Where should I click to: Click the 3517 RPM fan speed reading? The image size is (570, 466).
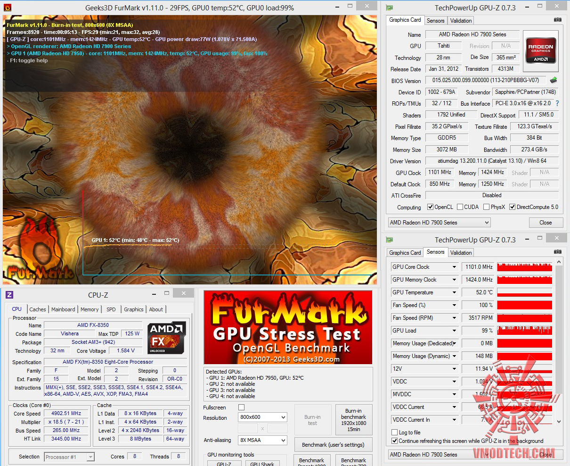pos(478,318)
